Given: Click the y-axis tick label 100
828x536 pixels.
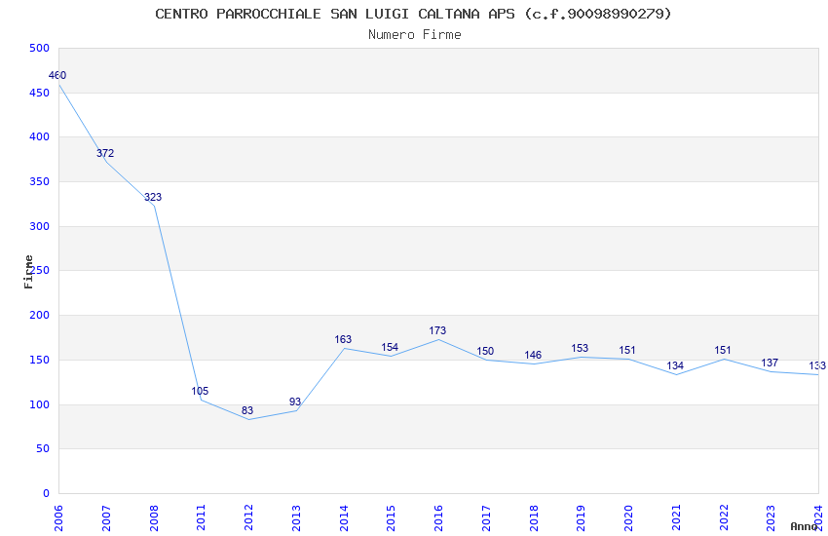Looking at the screenshot, I should tap(40, 404).
